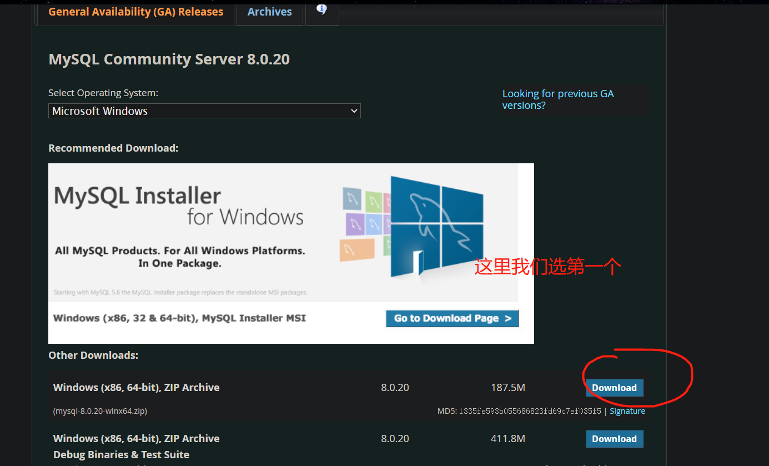The height and width of the screenshot is (466, 769).
Task: Open the Select Operating System dropdown
Action: click(204, 111)
